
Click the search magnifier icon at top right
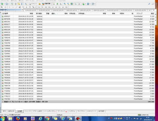click(149, 4)
